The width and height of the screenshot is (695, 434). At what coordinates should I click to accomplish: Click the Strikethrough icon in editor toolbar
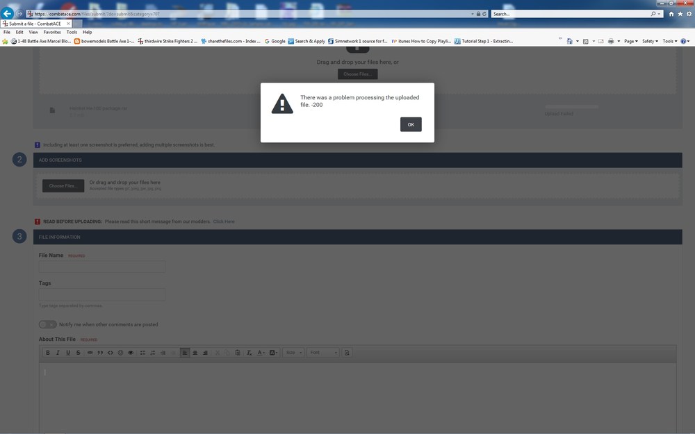point(78,353)
